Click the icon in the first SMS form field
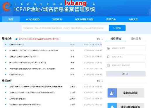Image resolution: width=151 pixels, height=108 pixels. (109, 48)
